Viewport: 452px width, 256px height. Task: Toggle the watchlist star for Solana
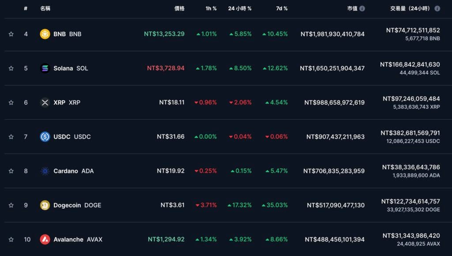coord(11,68)
